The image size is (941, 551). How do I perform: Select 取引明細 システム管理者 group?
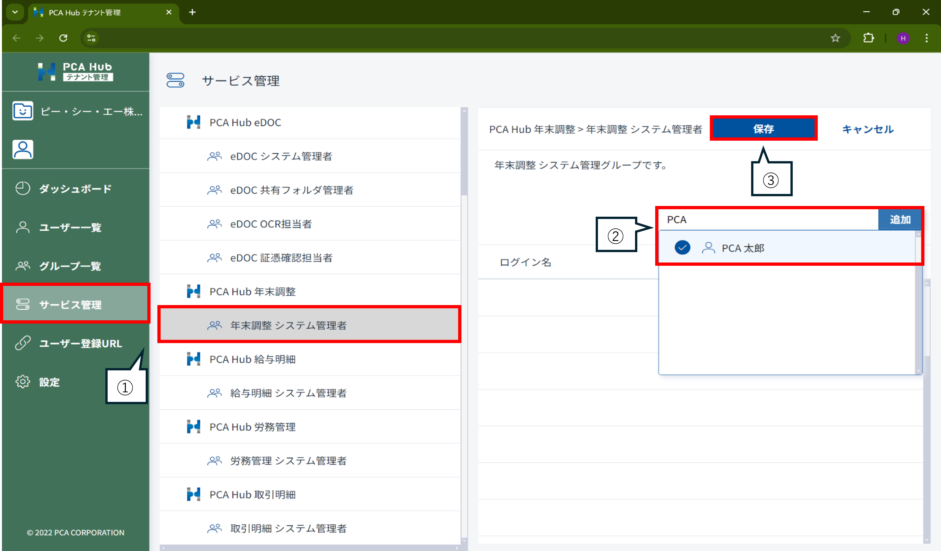(x=310, y=528)
